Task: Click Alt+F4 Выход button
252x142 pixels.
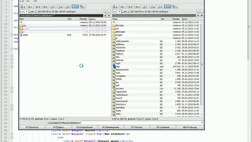Action: click(x=190, y=127)
